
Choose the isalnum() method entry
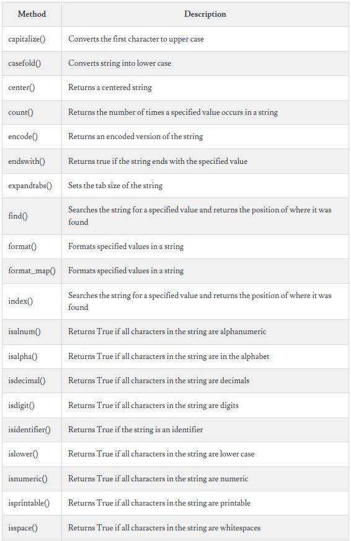point(24,332)
